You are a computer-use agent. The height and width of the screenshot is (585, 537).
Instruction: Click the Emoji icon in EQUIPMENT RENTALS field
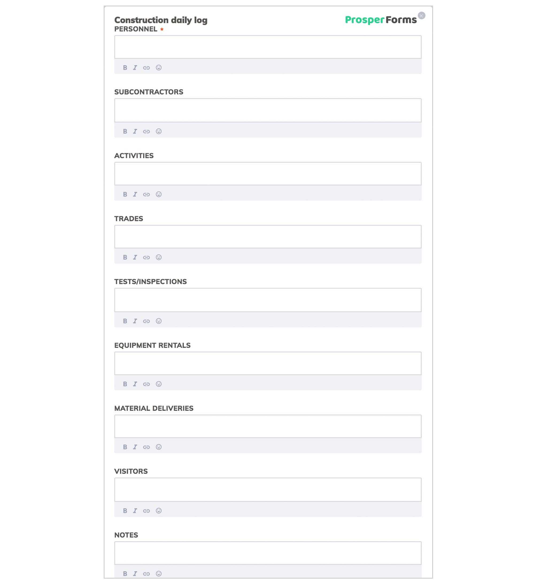pos(159,384)
